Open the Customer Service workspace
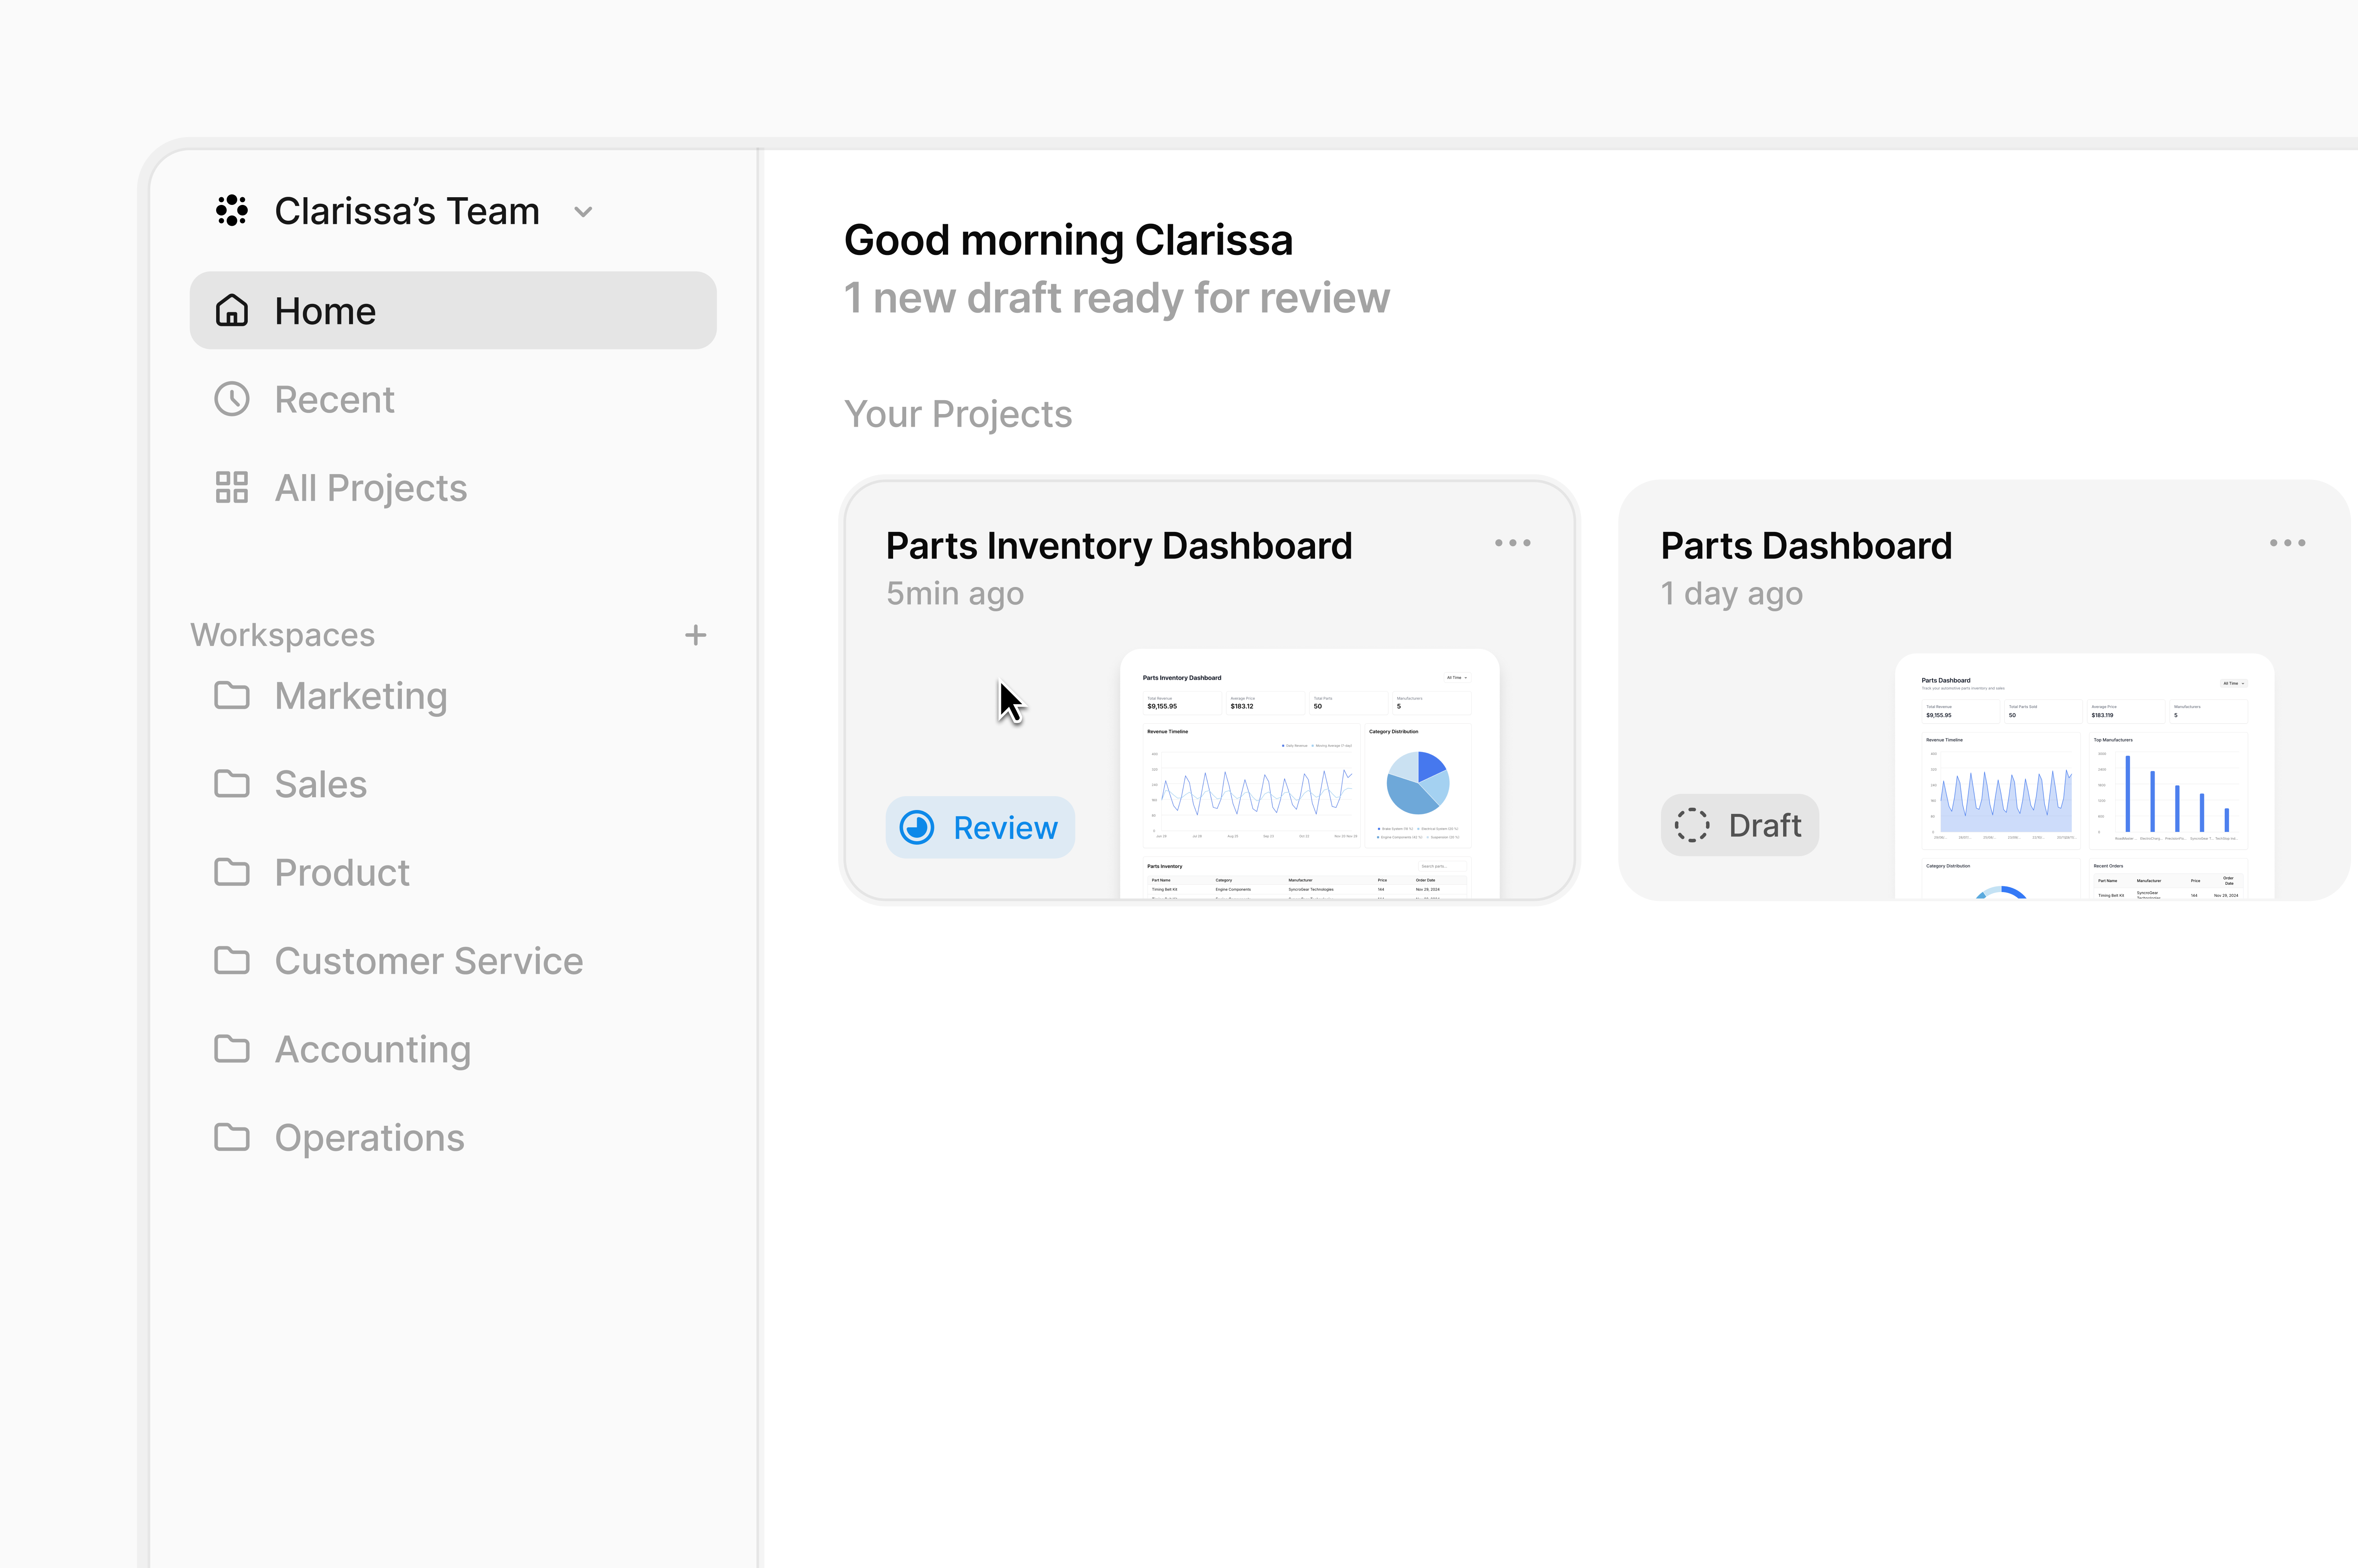Viewport: 2358px width, 1568px height. (x=453, y=961)
